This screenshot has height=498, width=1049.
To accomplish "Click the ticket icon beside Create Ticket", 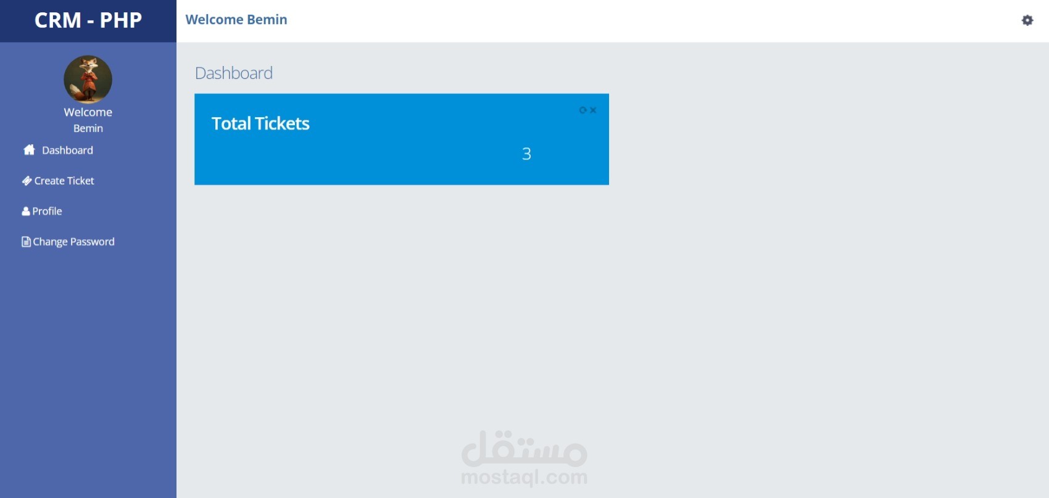I will pos(27,181).
